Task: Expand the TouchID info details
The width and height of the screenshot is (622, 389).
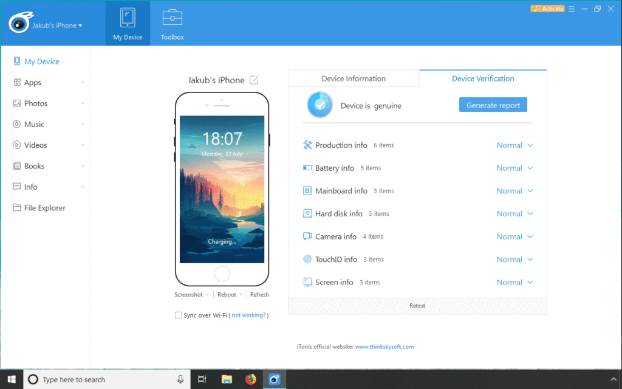Action: click(530, 259)
